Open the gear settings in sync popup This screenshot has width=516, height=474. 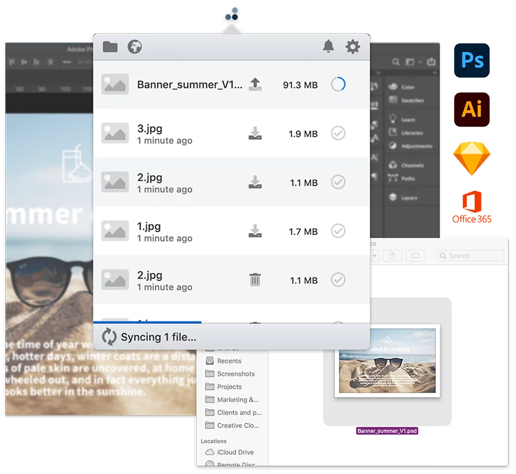pos(353,46)
